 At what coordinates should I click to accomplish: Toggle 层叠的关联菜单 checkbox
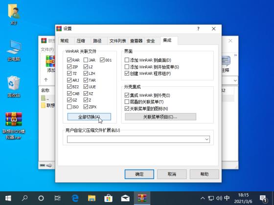click(127, 102)
